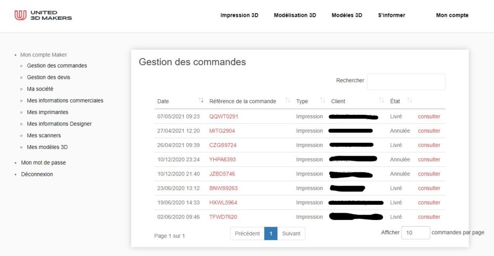Open order reference HXWL5964
Screen dimensions: 494x256
223,202
